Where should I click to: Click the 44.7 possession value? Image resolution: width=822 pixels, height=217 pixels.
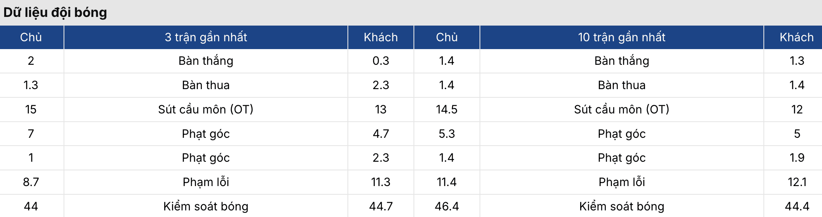tap(380, 206)
